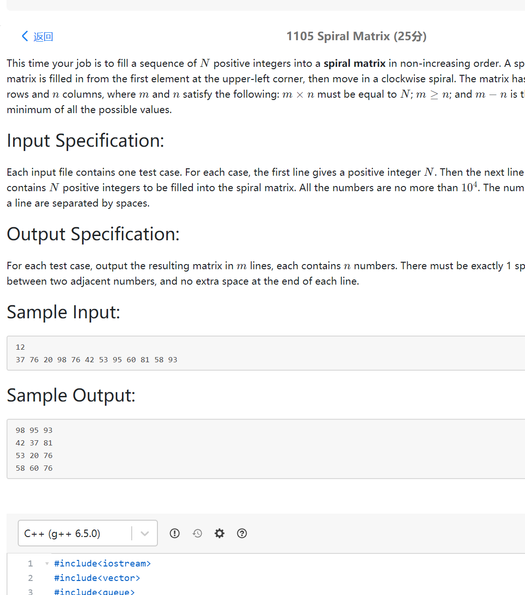Viewport: 525px width, 595px height.
Task: Click the Output Specification heading
Action: [93, 234]
